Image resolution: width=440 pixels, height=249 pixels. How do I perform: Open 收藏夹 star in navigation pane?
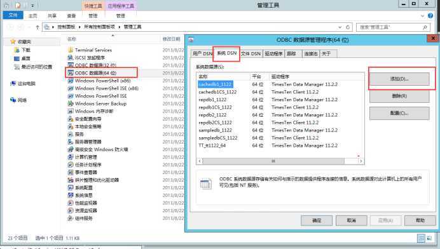[13, 42]
